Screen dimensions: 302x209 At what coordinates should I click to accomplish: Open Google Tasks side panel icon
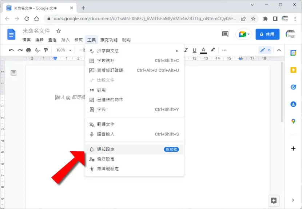coord(293,87)
